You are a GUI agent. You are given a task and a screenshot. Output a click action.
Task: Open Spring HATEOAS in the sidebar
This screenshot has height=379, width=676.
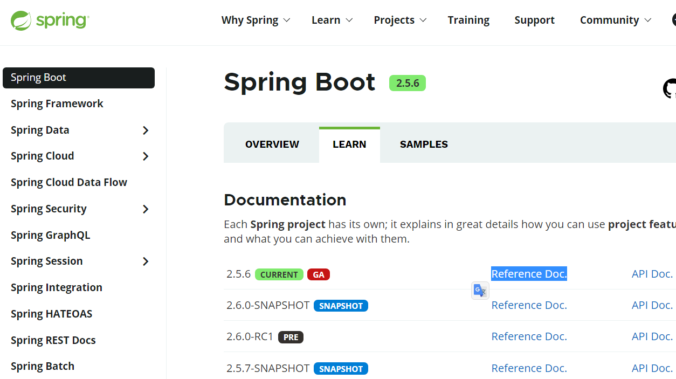51,314
